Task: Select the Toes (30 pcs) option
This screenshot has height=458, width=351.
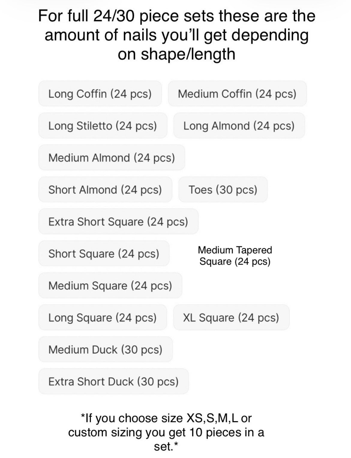Action: [223, 190]
